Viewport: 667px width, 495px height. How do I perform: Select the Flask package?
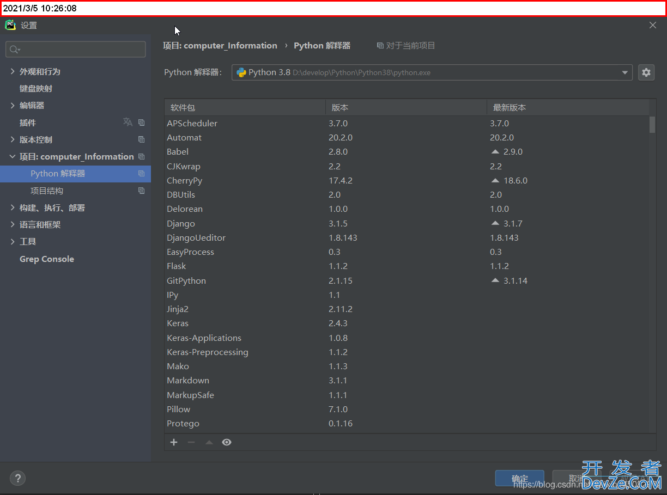click(x=407, y=266)
